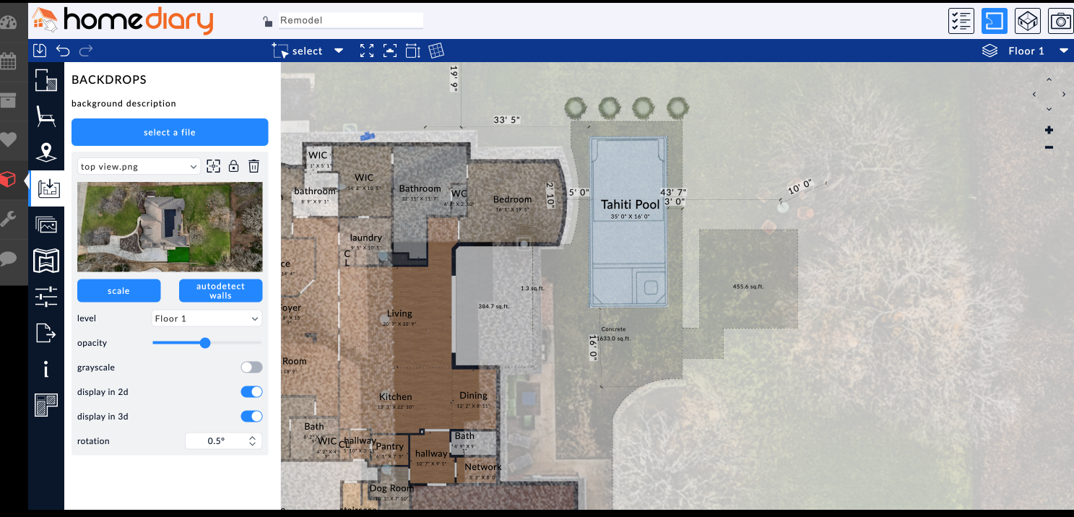The height and width of the screenshot is (517, 1074).
Task: Click the opacity slider handle
Action: point(205,343)
